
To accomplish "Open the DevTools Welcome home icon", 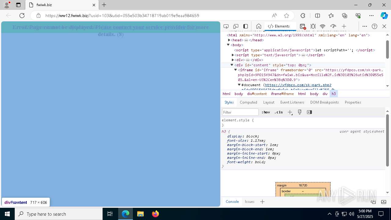I will coord(258,26).
